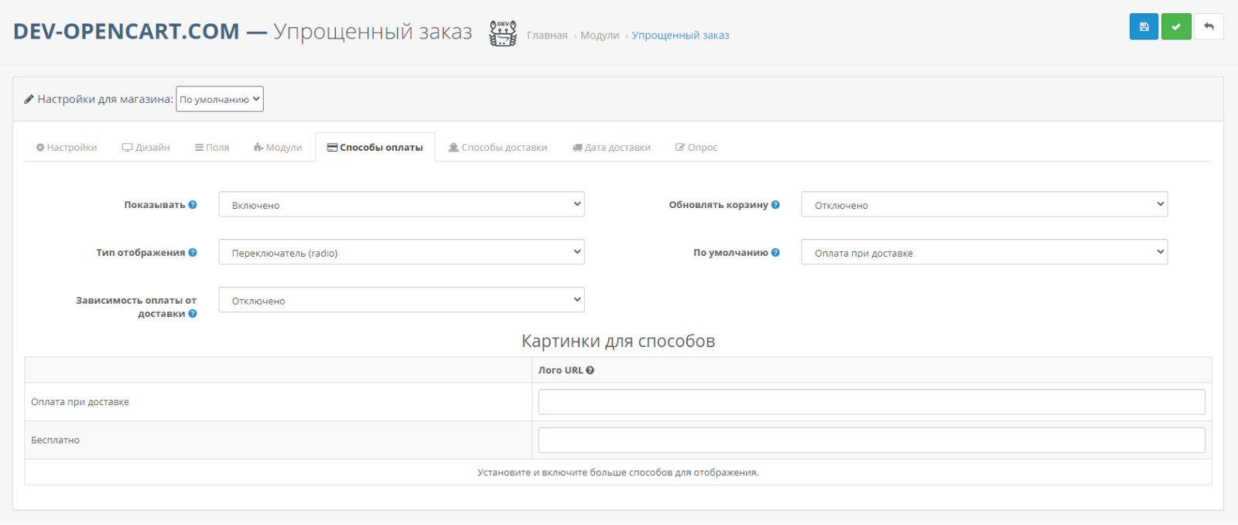Switch to the Дизайн tab
The height and width of the screenshot is (525, 1238).
146,148
